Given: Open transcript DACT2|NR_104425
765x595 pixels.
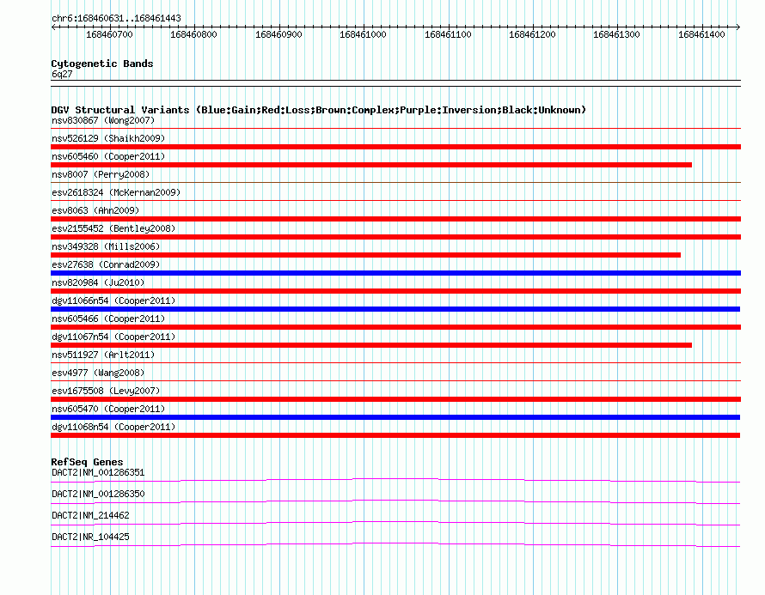Looking at the screenshot, I should tap(90, 537).
